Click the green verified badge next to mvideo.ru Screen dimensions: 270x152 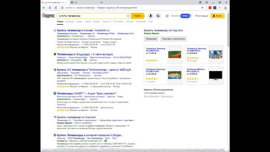pos(105,141)
